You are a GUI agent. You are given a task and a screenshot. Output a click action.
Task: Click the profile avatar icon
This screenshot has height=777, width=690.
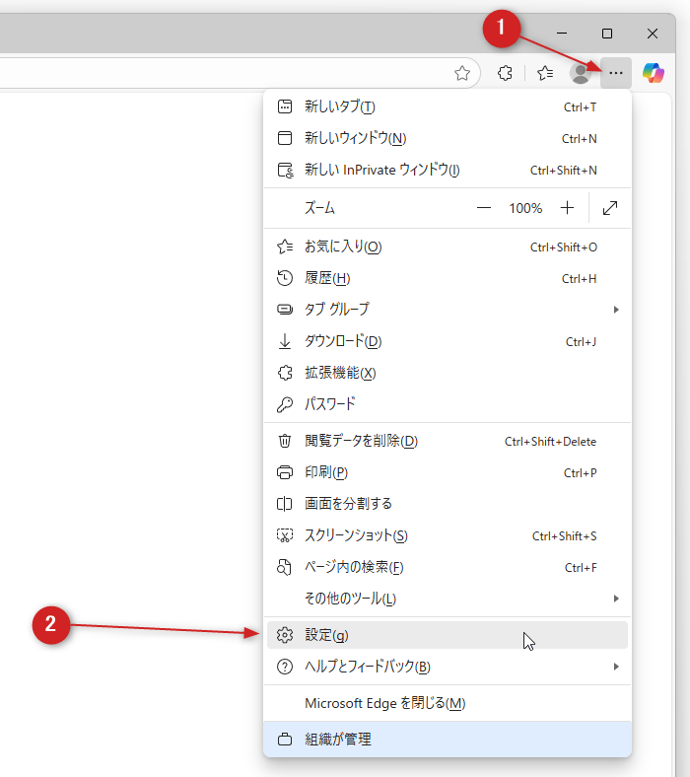tap(581, 72)
